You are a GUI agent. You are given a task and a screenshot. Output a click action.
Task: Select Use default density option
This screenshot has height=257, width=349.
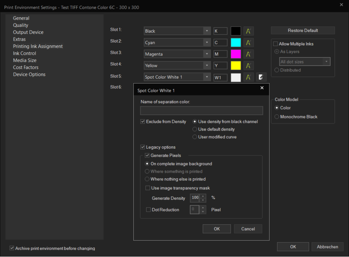tap(195, 129)
